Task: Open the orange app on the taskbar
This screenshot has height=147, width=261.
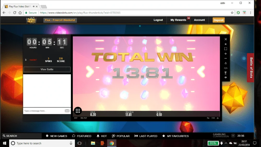Action: 102,143
